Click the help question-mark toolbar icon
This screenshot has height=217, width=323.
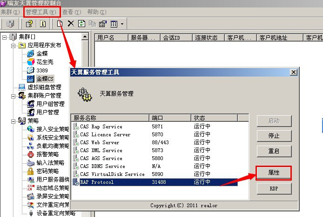[x=29, y=23]
